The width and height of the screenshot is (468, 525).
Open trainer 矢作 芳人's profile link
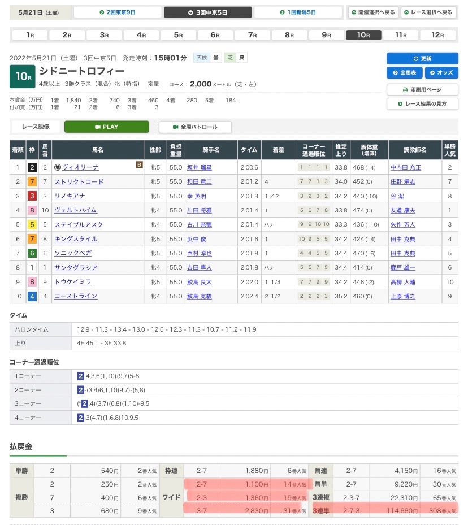click(x=404, y=225)
